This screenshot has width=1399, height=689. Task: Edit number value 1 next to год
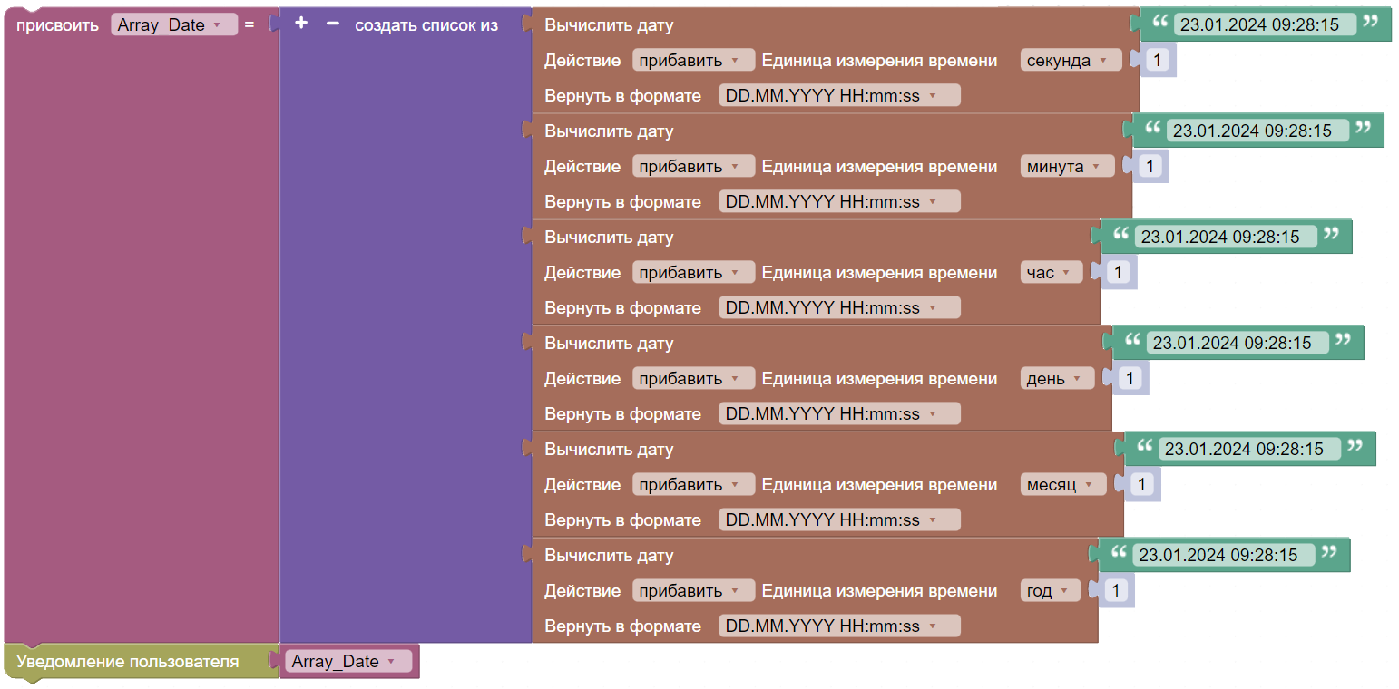pyautogui.click(x=1117, y=591)
